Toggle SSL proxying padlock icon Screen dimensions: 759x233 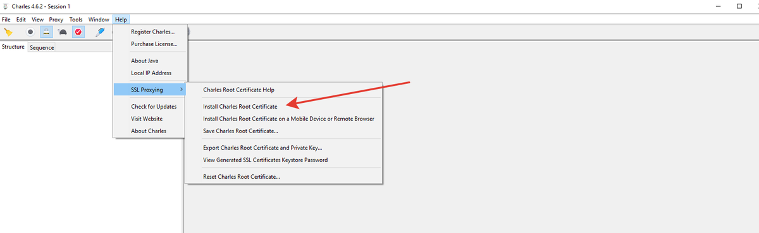pyautogui.click(x=46, y=32)
